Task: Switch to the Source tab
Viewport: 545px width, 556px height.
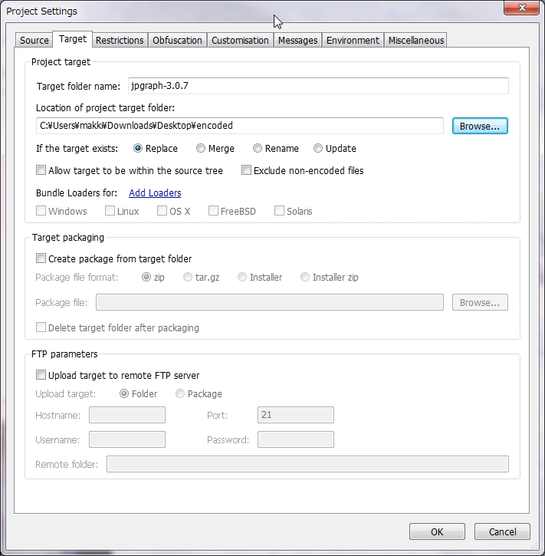Action: tap(34, 41)
